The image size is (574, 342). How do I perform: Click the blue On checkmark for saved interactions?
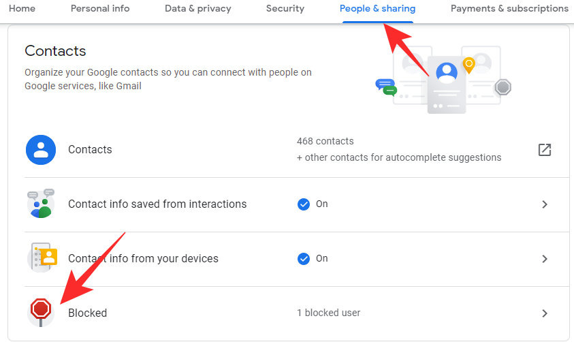304,204
